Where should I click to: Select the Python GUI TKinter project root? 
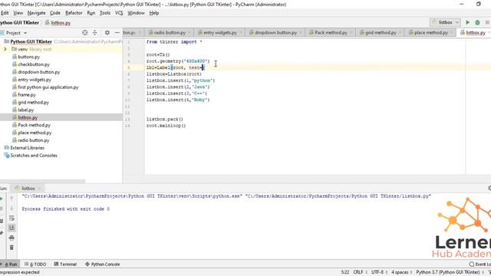point(31,41)
